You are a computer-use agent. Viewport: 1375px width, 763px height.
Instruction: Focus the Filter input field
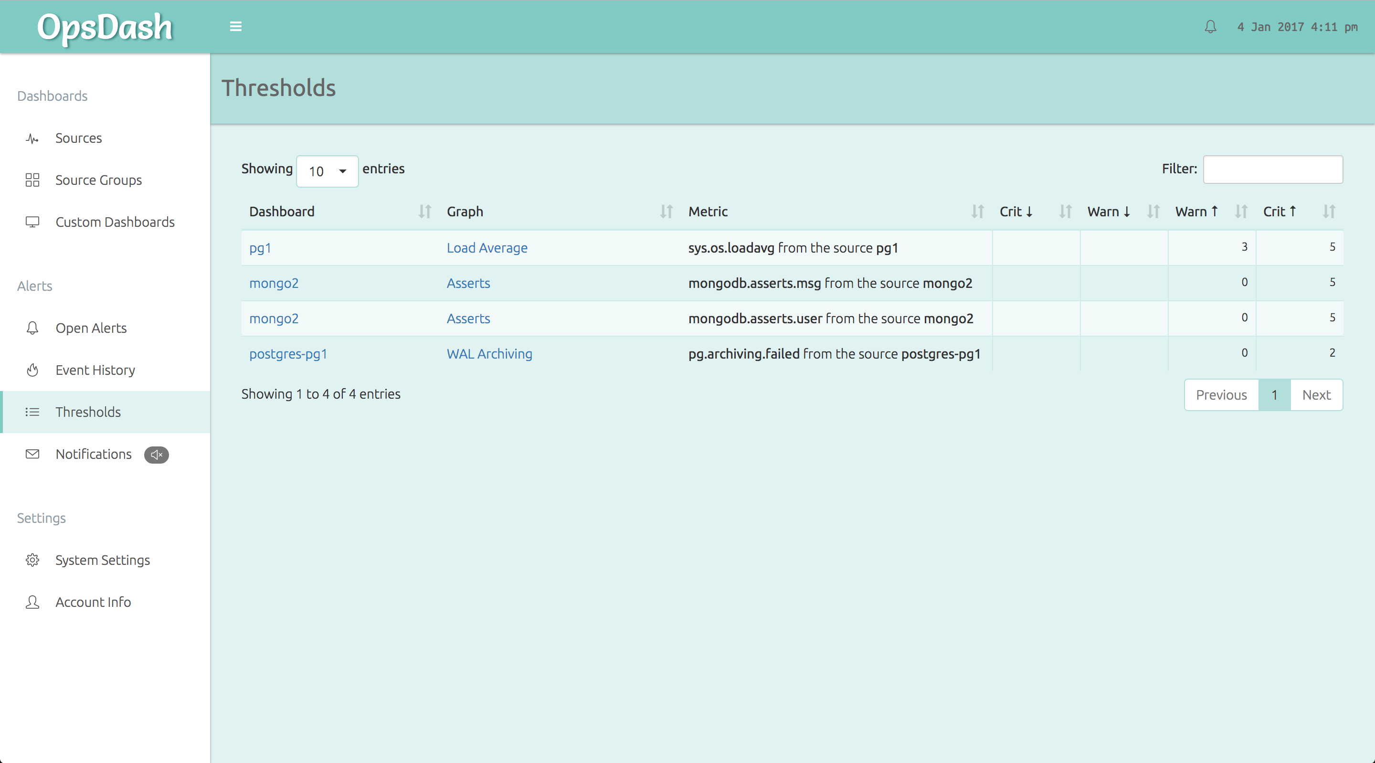pyautogui.click(x=1273, y=169)
